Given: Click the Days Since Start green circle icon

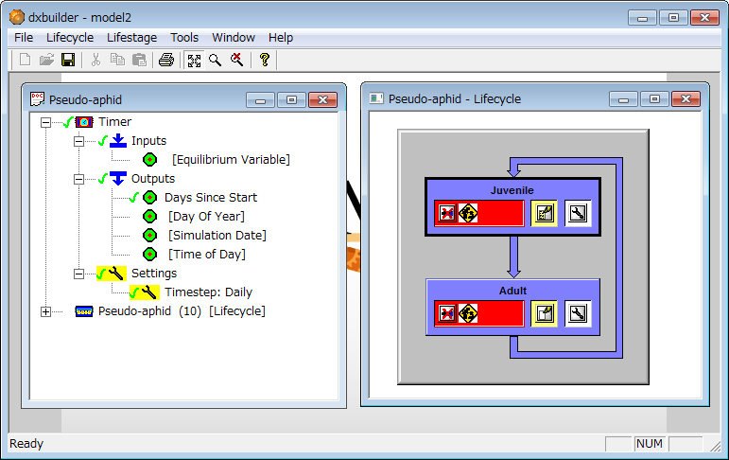Looking at the screenshot, I should [x=149, y=198].
